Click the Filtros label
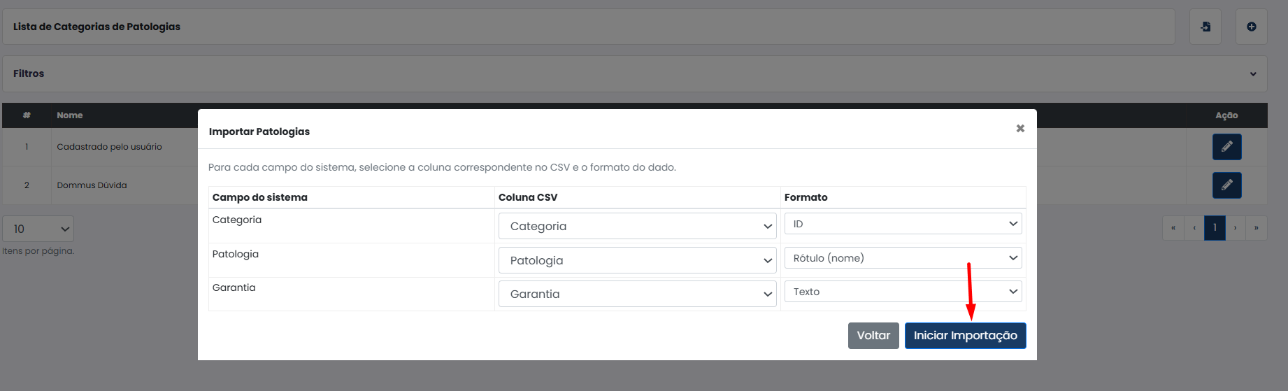 pyautogui.click(x=29, y=73)
